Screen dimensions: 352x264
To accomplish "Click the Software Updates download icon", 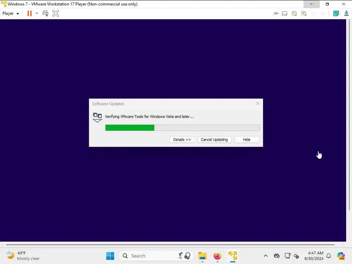I will tap(97, 118).
